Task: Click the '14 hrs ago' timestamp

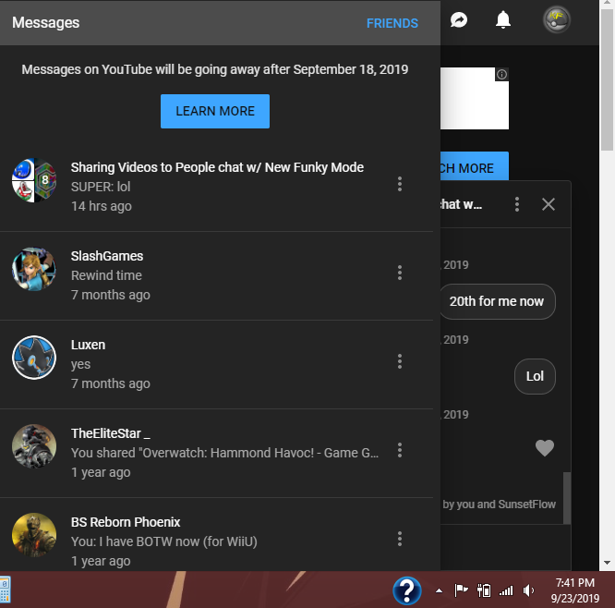Action: (102, 206)
